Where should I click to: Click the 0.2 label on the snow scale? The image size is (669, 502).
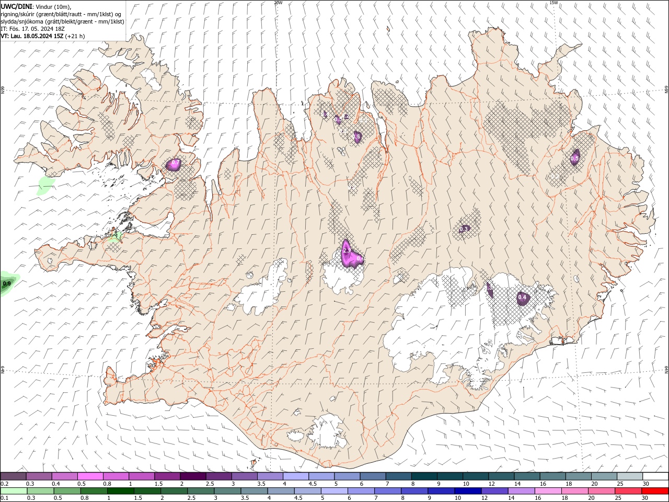tap(5, 484)
